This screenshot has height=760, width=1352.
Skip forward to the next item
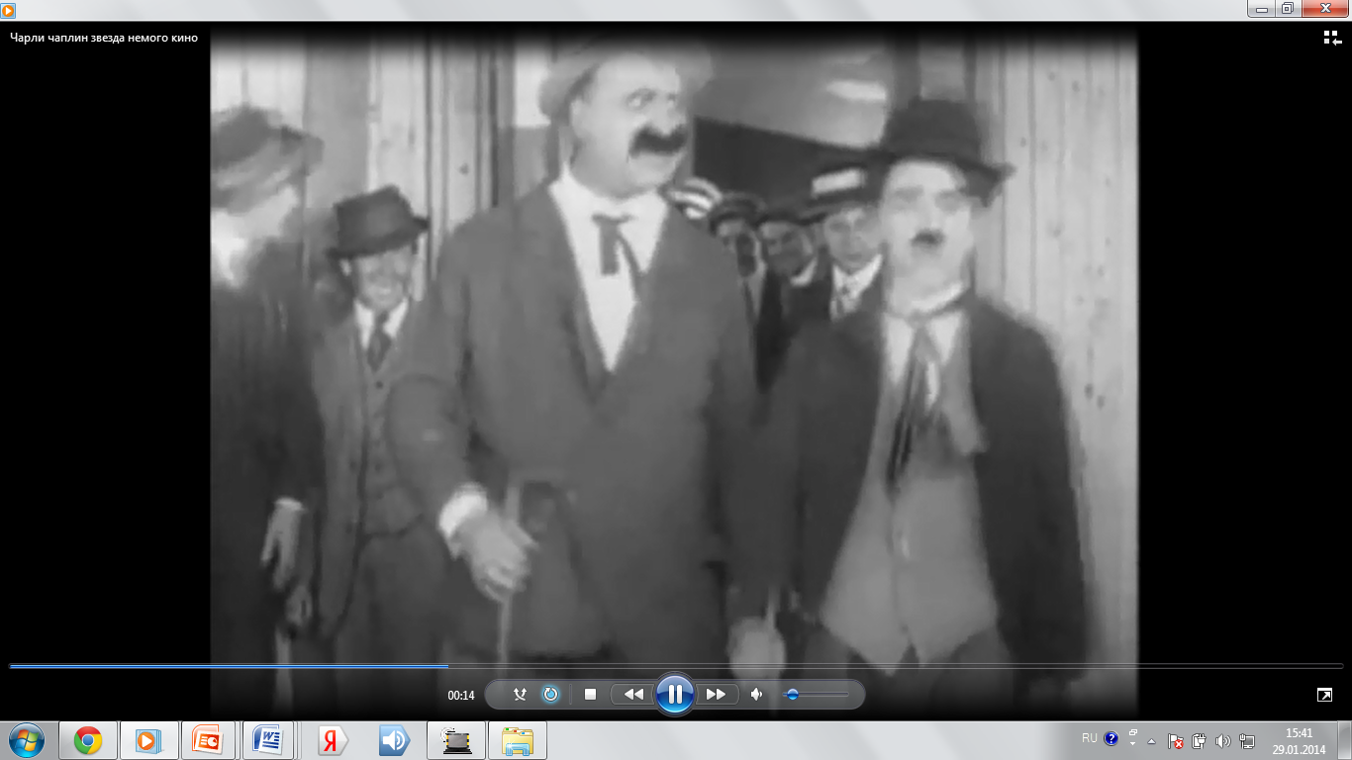point(716,695)
